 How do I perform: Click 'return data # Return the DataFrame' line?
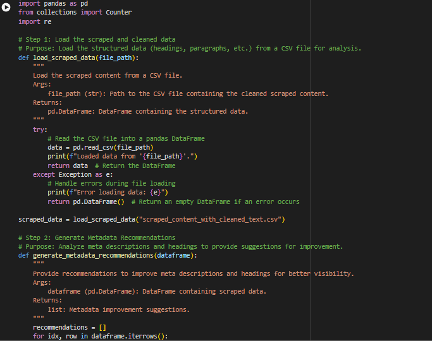(111, 166)
